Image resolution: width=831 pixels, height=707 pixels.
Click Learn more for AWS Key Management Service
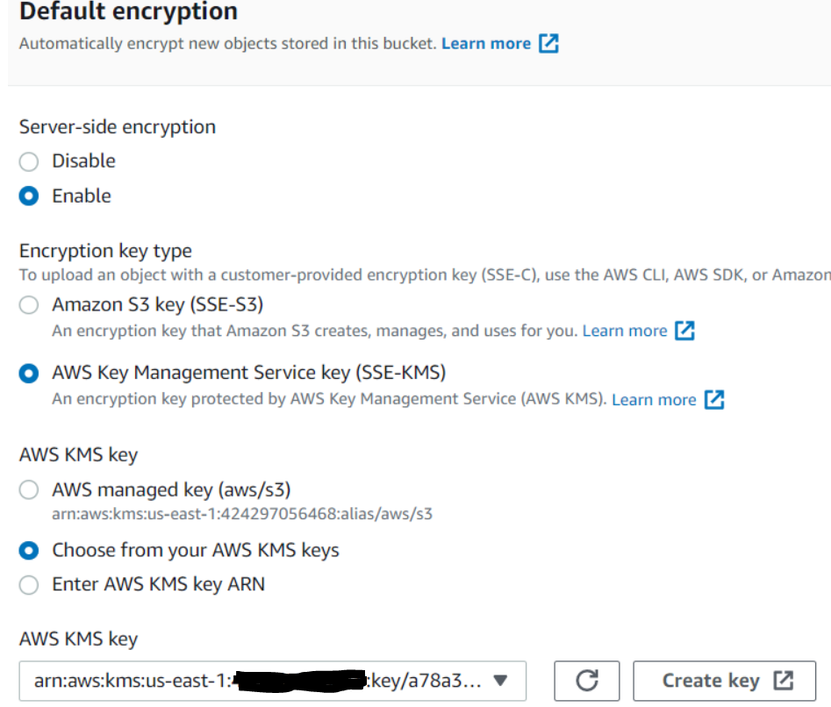click(654, 399)
